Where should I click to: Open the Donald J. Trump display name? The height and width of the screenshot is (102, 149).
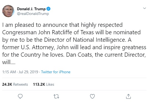(31, 9)
